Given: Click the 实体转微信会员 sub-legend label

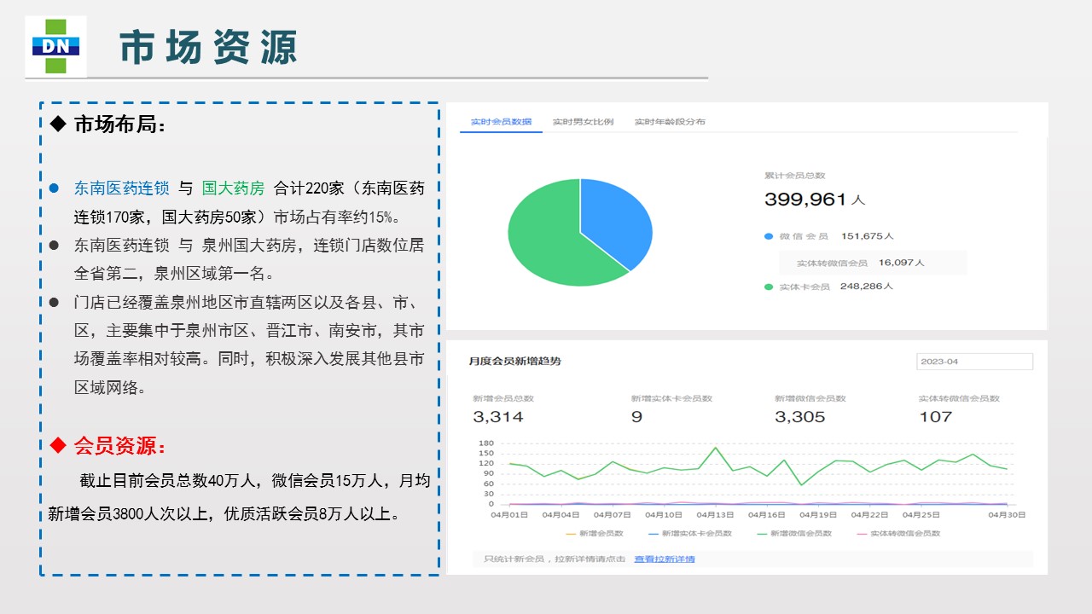Looking at the screenshot, I should pos(832,263).
